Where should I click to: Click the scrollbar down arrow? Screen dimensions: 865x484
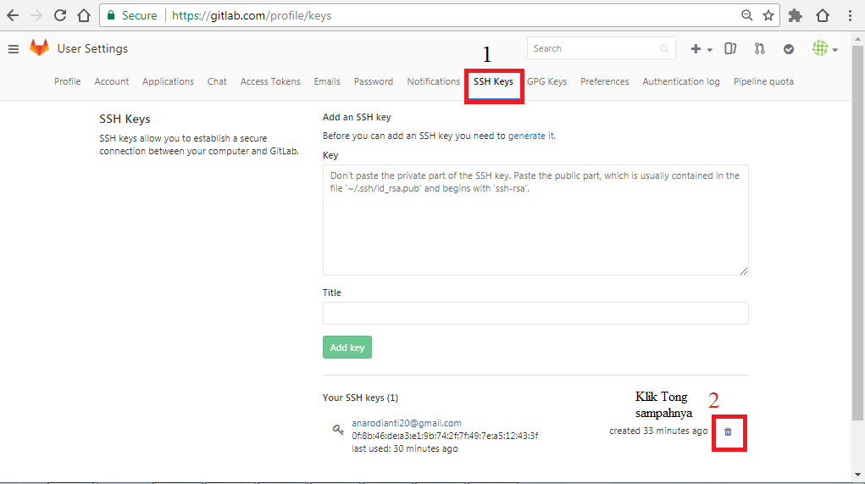[857, 475]
